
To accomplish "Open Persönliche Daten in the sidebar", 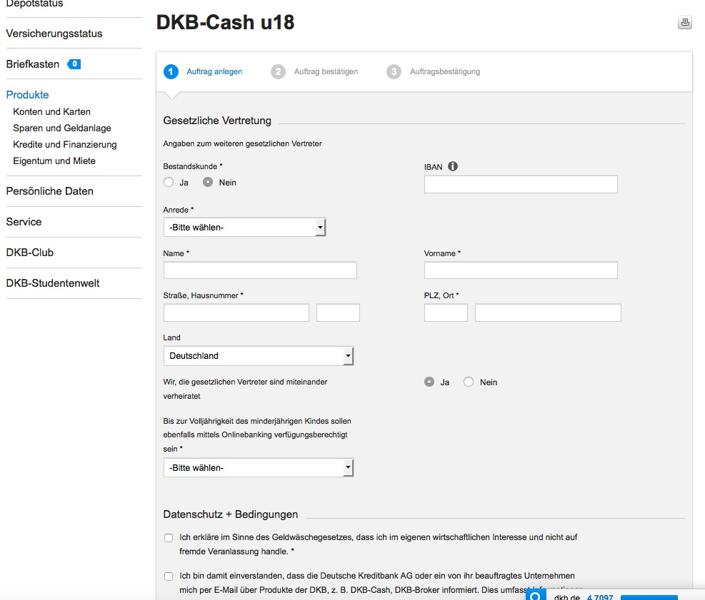I will (x=50, y=191).
